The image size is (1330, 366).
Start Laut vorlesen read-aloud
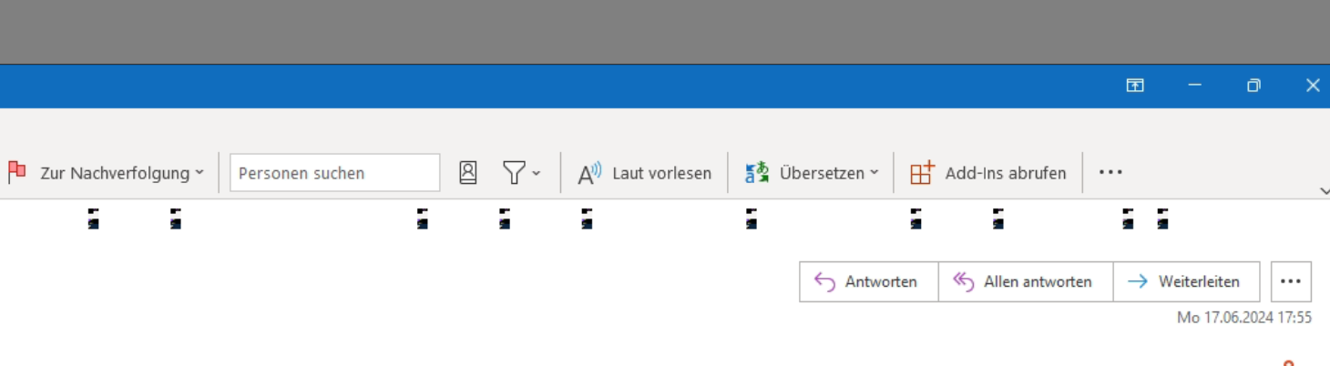point(644,172)
